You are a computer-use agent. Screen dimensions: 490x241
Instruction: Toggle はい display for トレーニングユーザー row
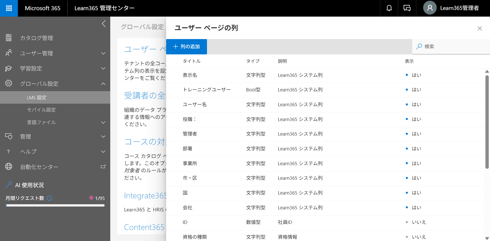pos(413,90)
